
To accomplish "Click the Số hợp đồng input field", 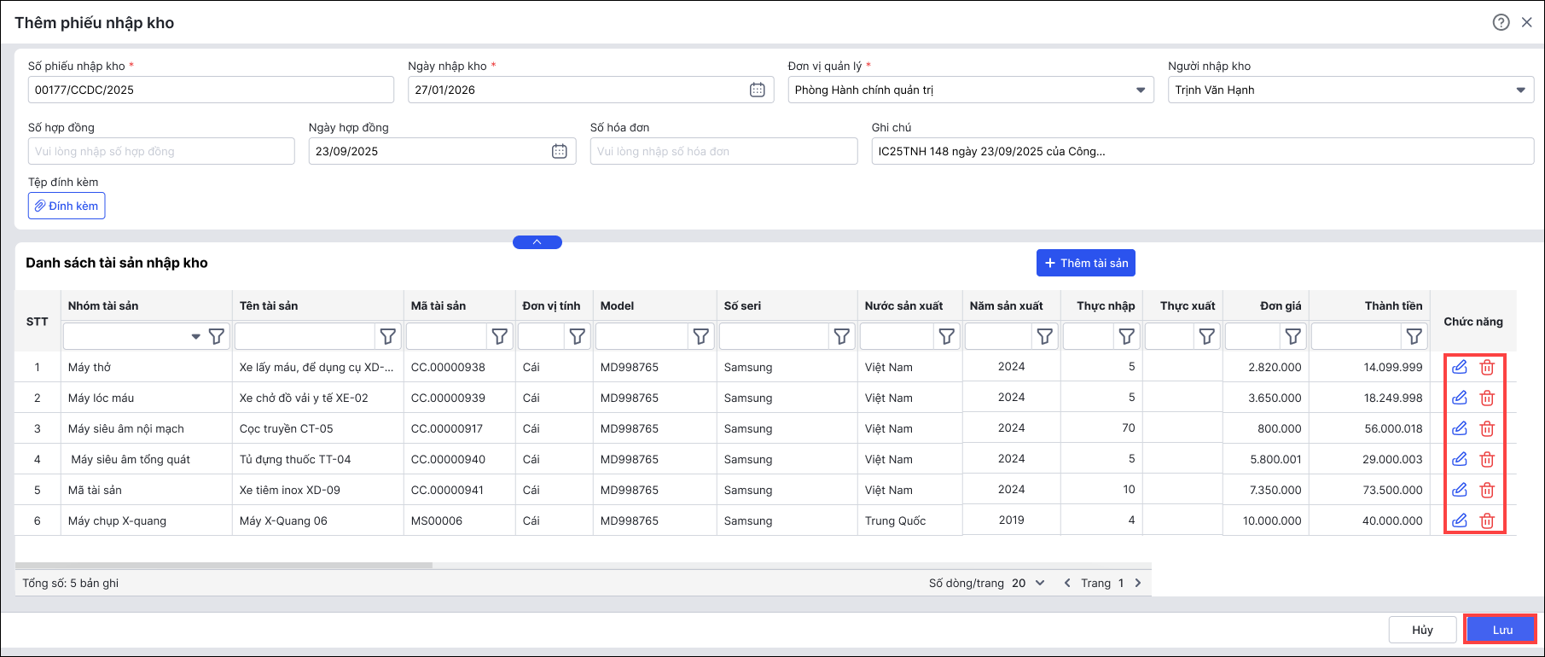I will click(x=161, y=151).
